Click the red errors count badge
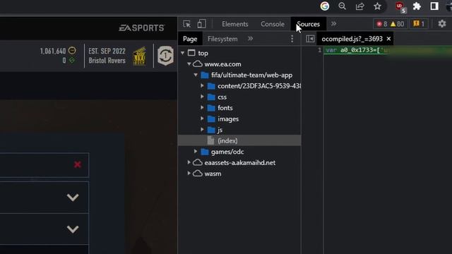Image resolution: width=452 pixels, height=254 pixels. point(382,24)
